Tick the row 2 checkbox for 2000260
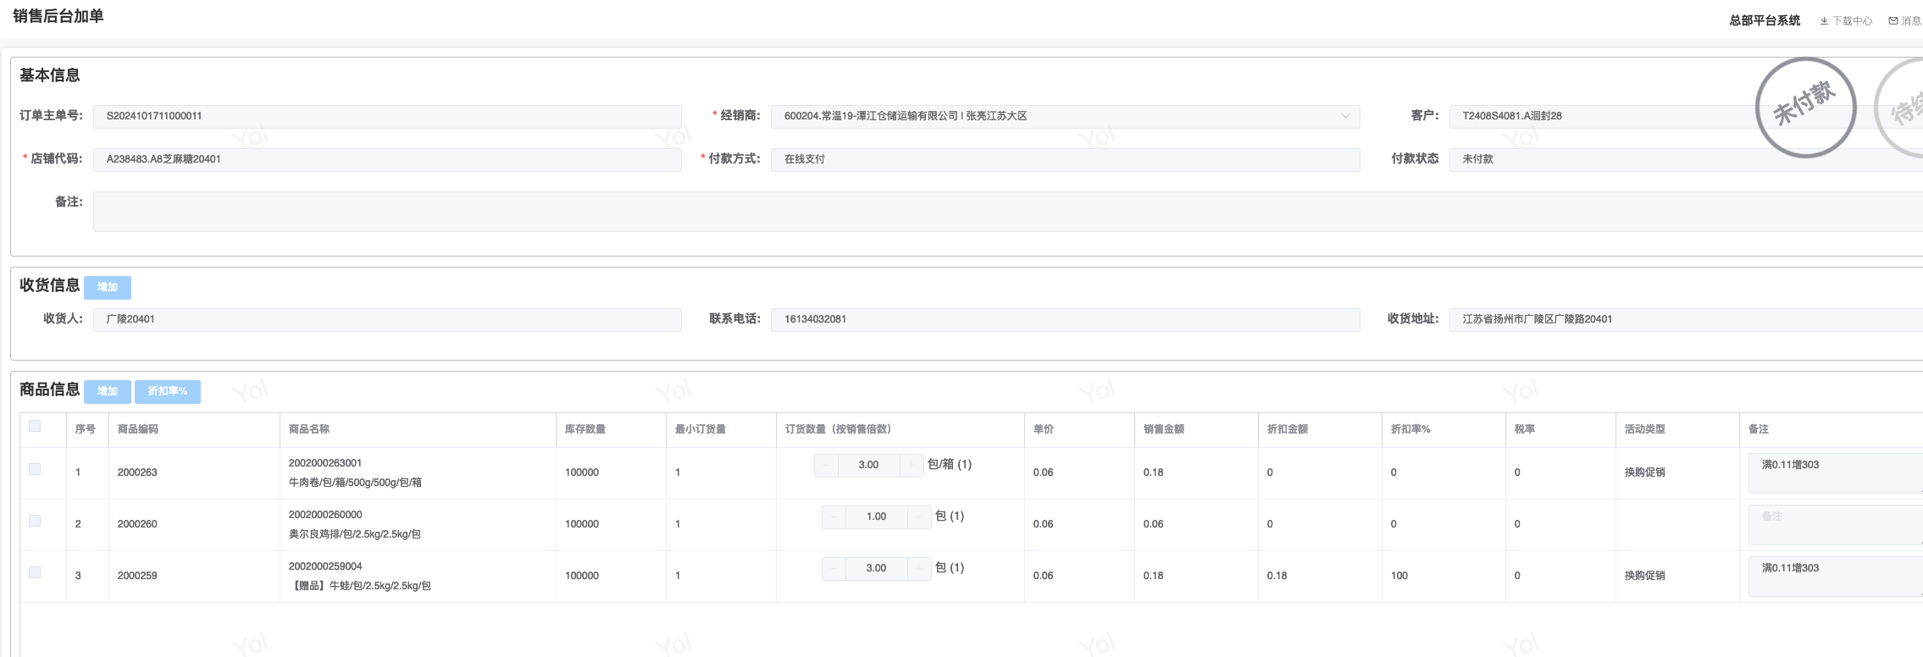This screenshot has height=657, width=1923. coord(35,521)
